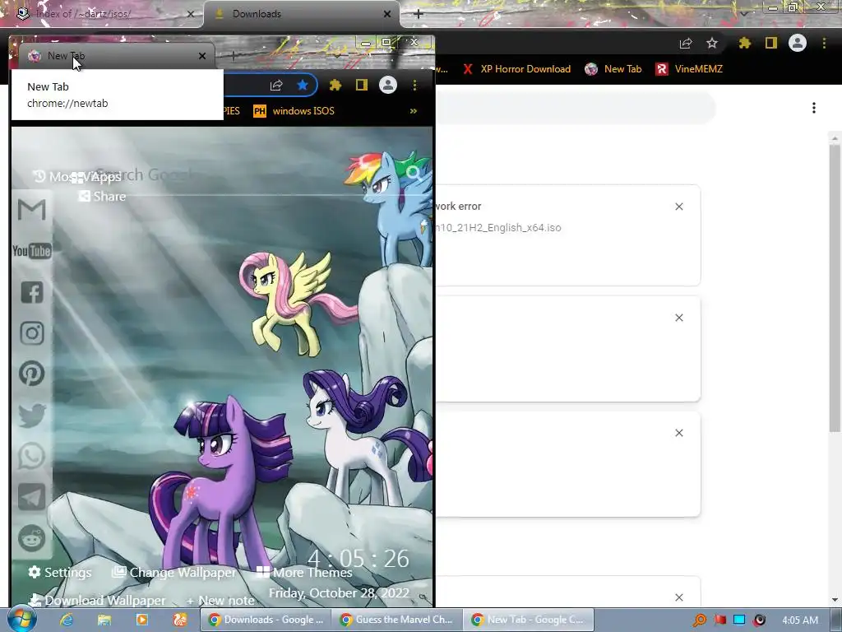Open the Twitter sidebar shortcut
The image size is (842, 632).
pos(32,415)
